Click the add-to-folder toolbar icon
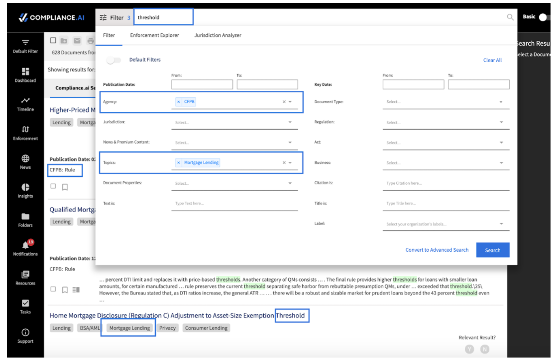 64,41
